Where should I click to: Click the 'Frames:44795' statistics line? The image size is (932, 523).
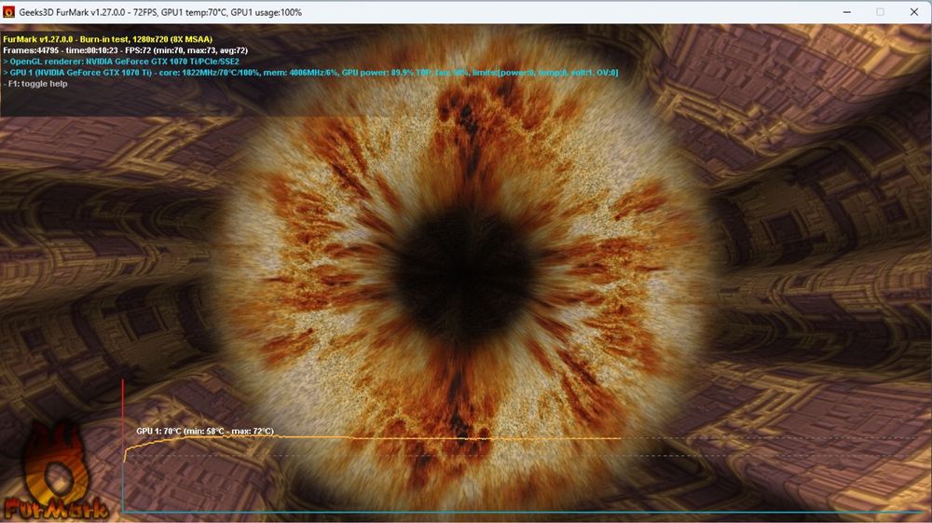point(126,50)
